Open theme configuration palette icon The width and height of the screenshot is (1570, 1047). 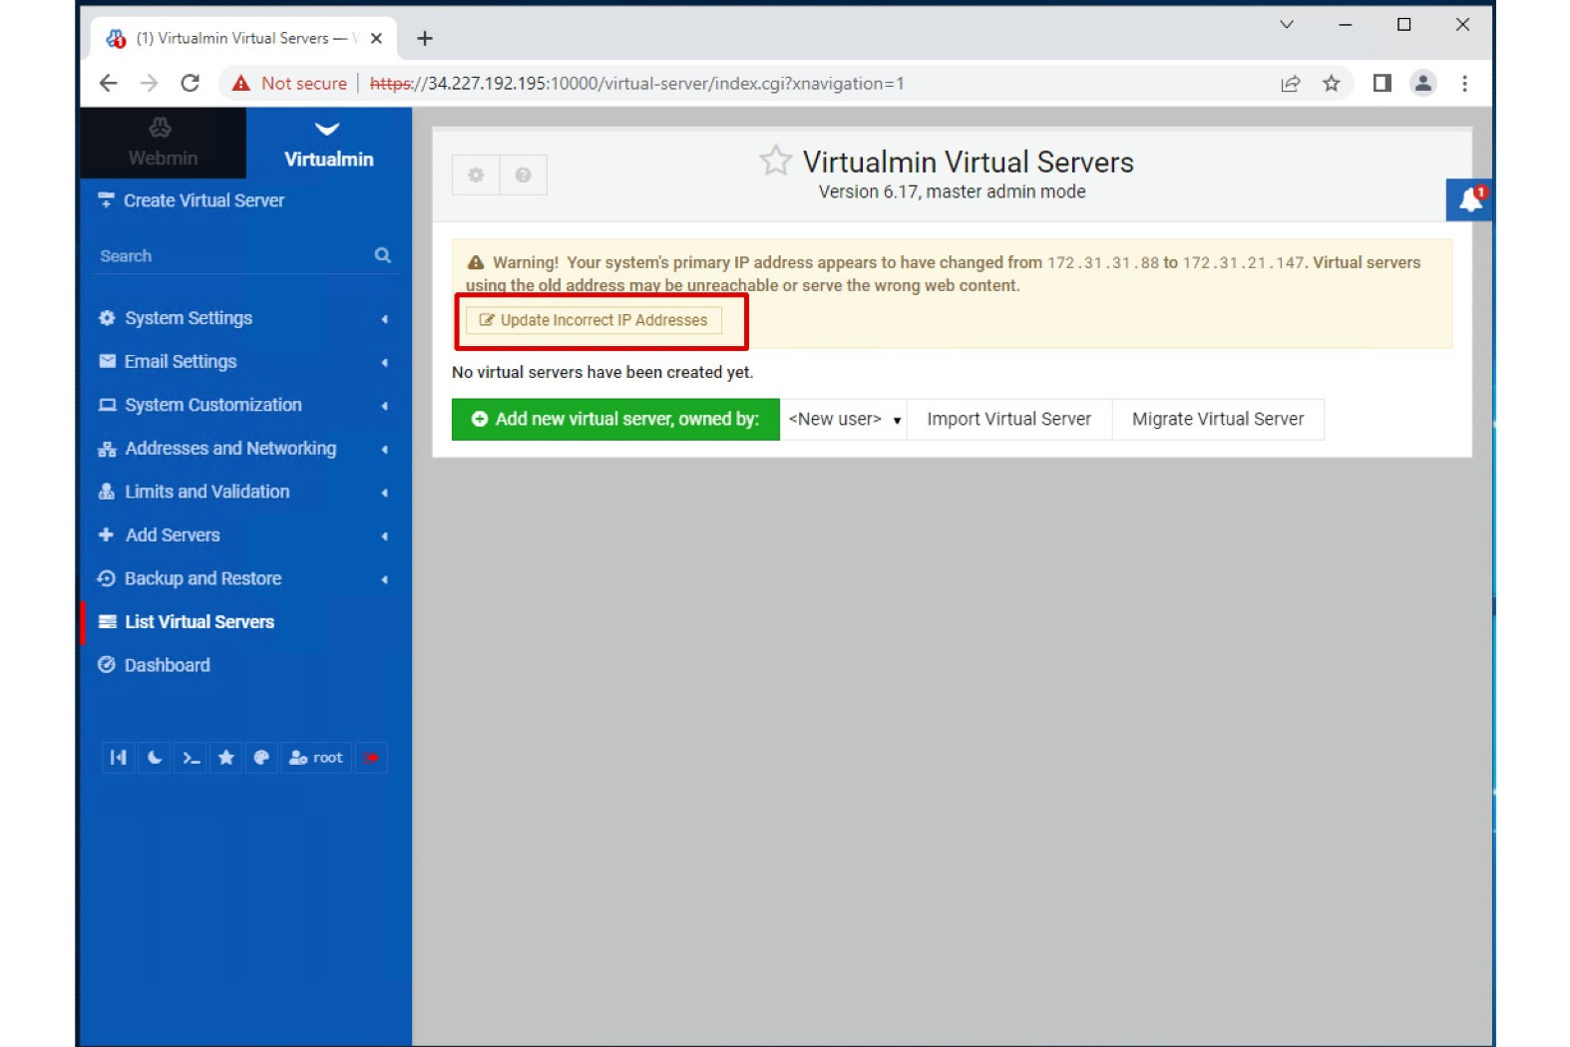pos(261,758)
